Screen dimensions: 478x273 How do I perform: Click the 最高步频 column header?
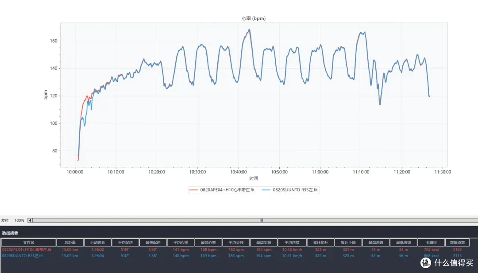[264, 242]
